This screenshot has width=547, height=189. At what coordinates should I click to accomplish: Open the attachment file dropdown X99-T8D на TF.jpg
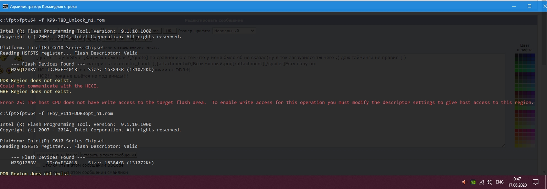[57, 155]
